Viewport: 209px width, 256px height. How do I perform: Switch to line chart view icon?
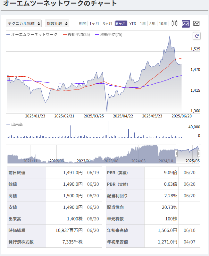point(196,23)
